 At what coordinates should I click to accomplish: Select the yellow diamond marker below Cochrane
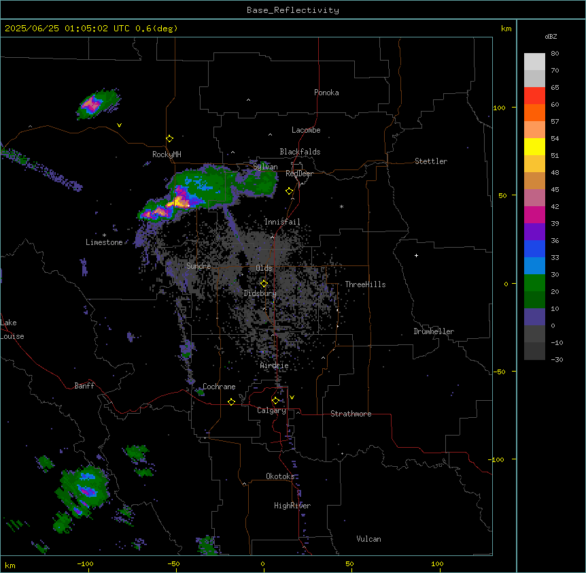point(231,402)
